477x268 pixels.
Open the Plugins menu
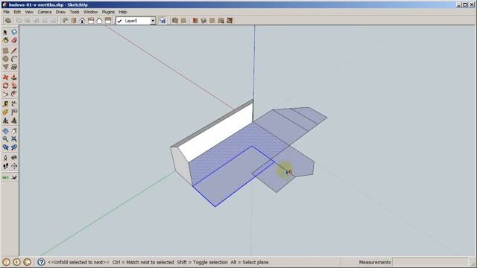point(108,12)
